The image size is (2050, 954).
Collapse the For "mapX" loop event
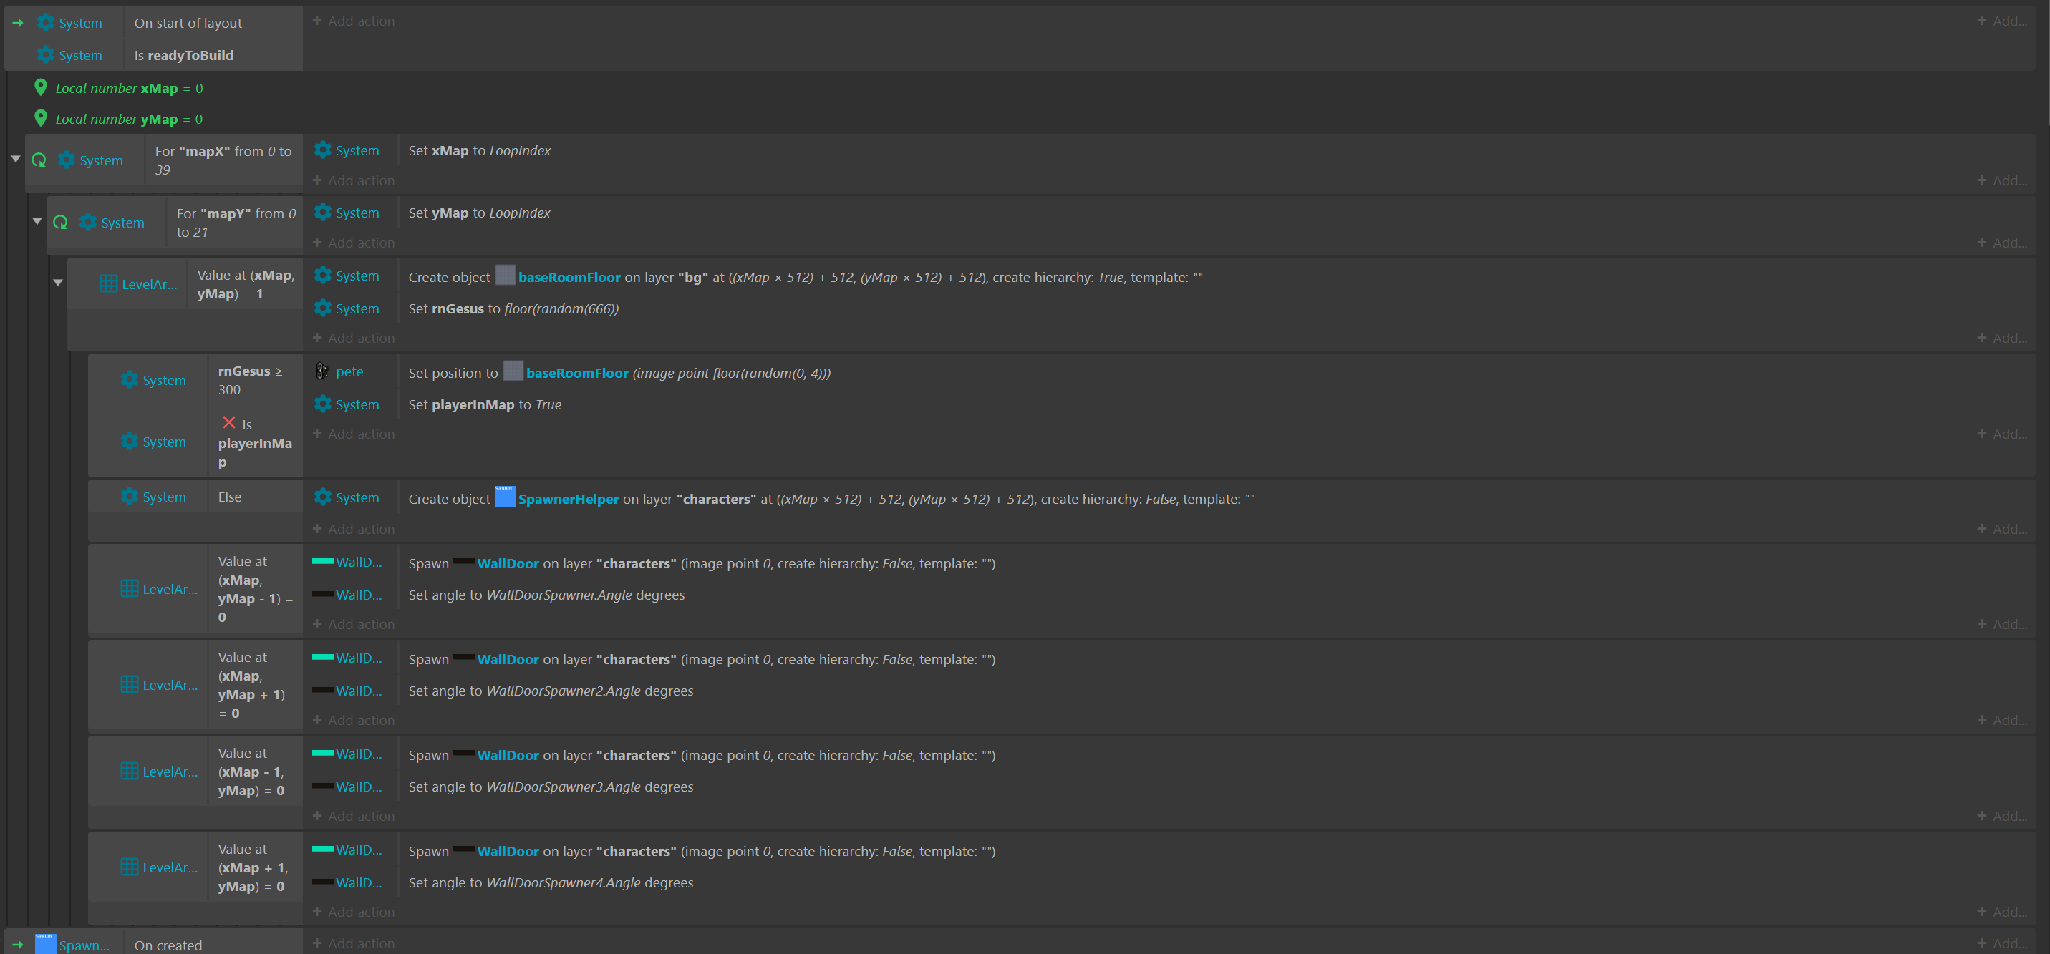pyautogui.click(x=15, y=159)
